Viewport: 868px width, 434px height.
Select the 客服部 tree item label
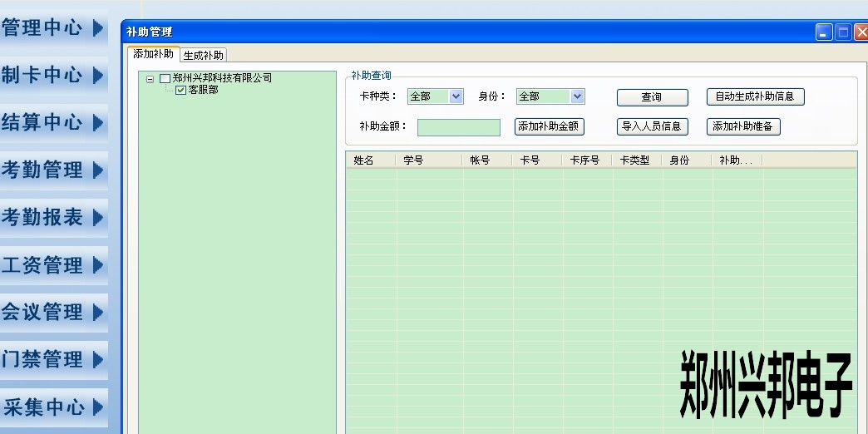(x=203, y=90)
